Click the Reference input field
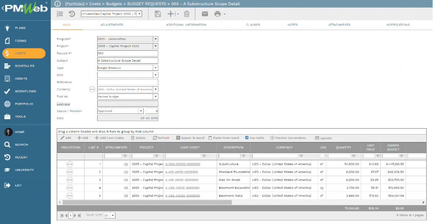The image size is (433, 224). pyautogui.click(x=128, y=82)
